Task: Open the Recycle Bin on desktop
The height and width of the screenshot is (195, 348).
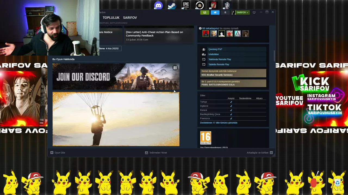Action: (x=337, y=184)
